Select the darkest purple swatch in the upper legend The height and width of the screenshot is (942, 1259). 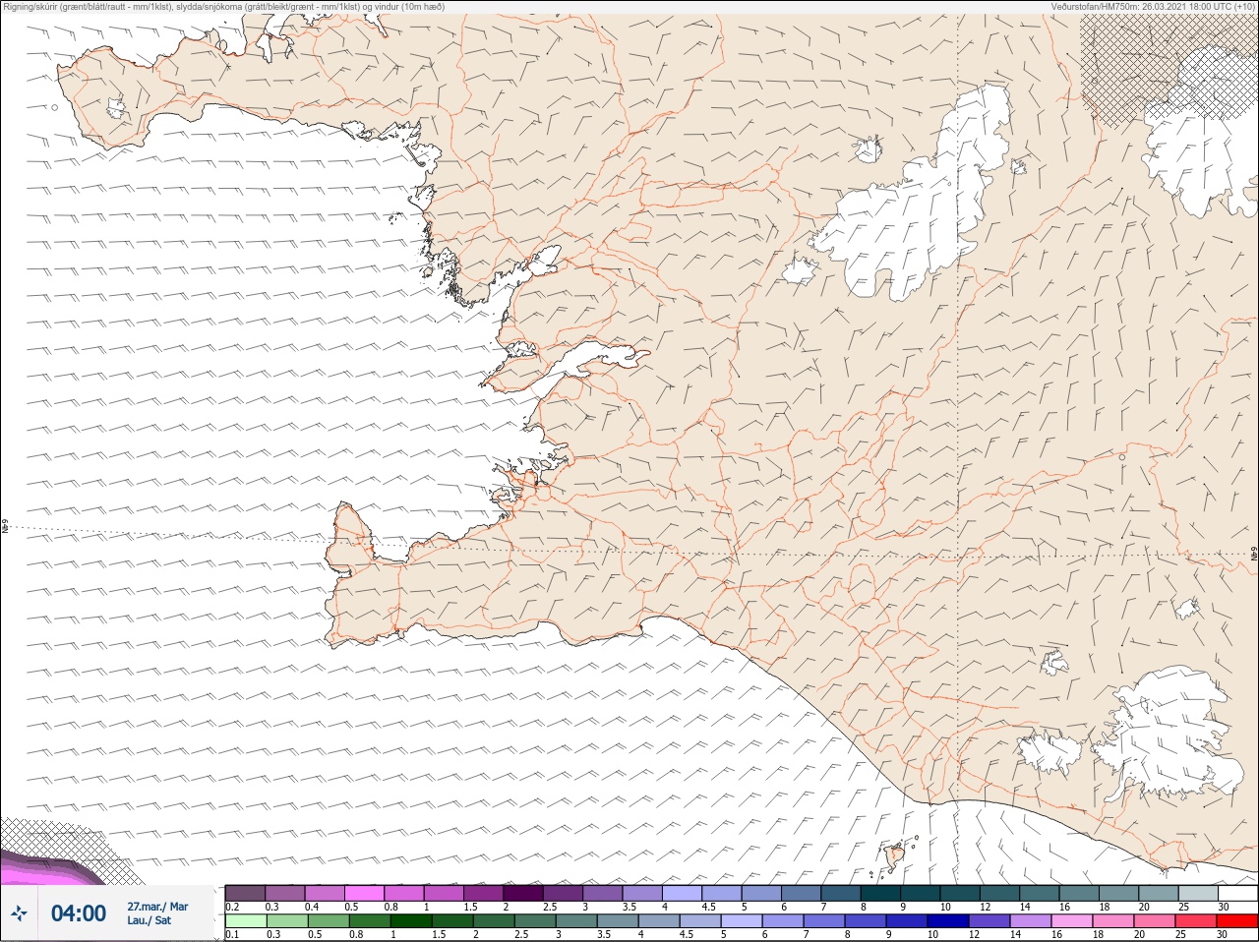click(x=523, y=893)
